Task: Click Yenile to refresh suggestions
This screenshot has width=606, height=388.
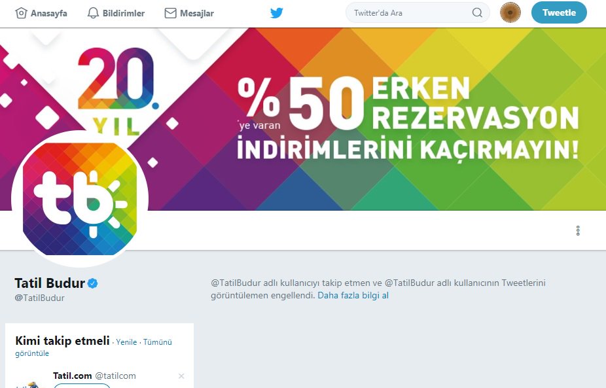Action: click(126, 342)
